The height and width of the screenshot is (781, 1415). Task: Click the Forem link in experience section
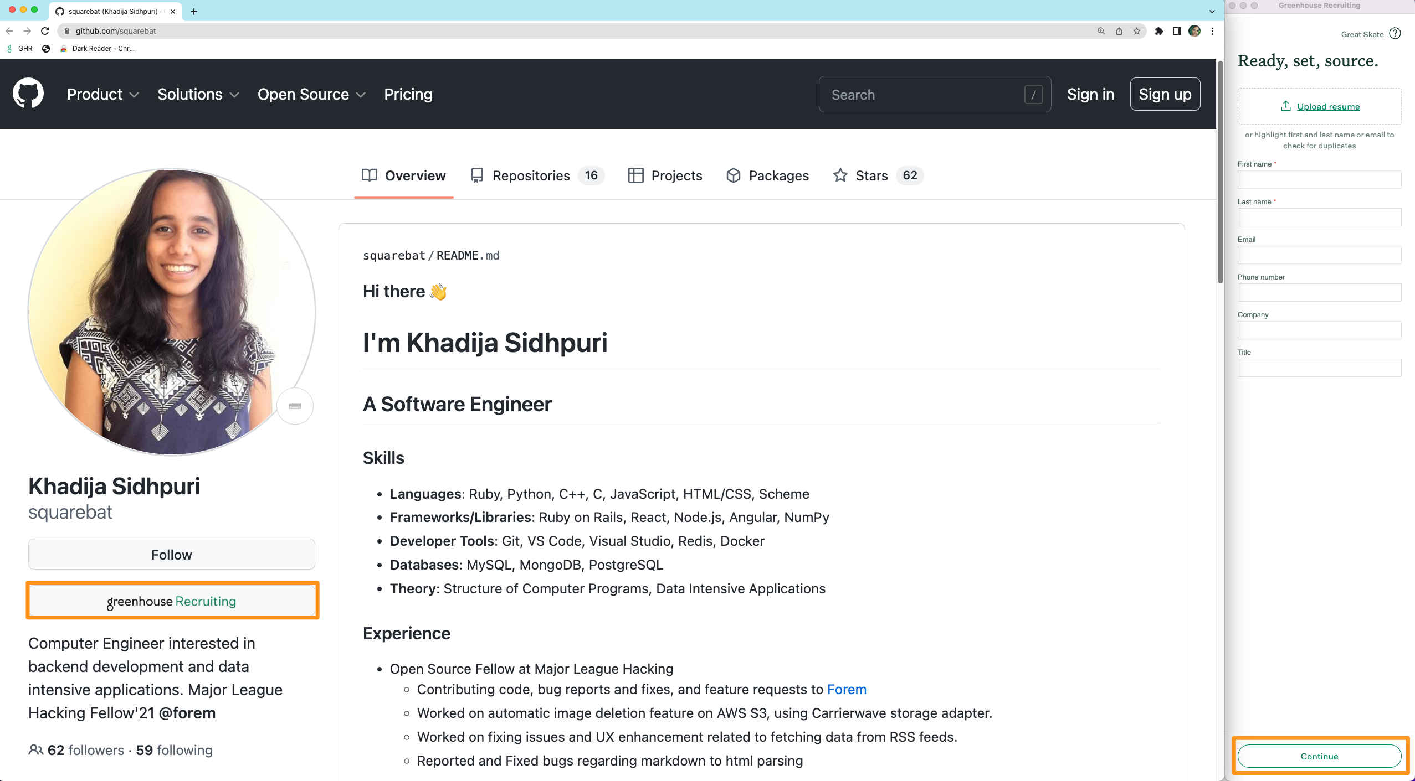coord(846,690)
